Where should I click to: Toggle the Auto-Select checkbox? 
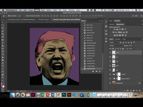point(9,16)
